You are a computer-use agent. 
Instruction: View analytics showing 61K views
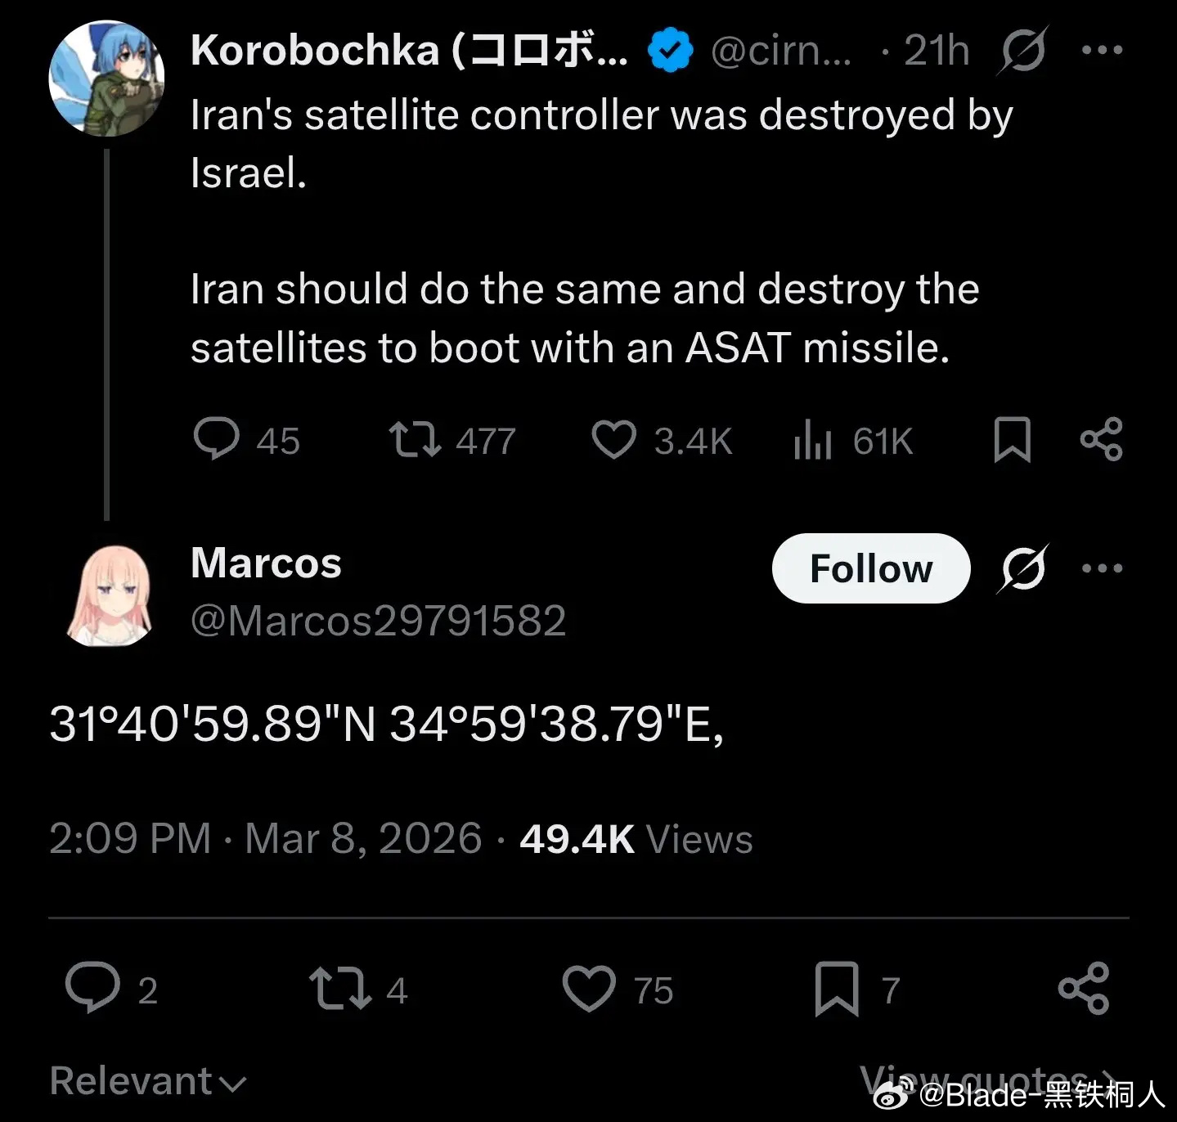[813, 440]
